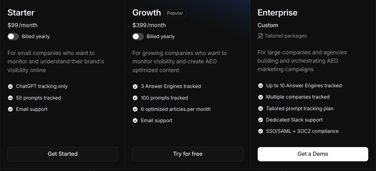Image resolution: width=376 pixels, height=171 pixels.
Task: Select the Enterprise plan heading
Action: 277,13
